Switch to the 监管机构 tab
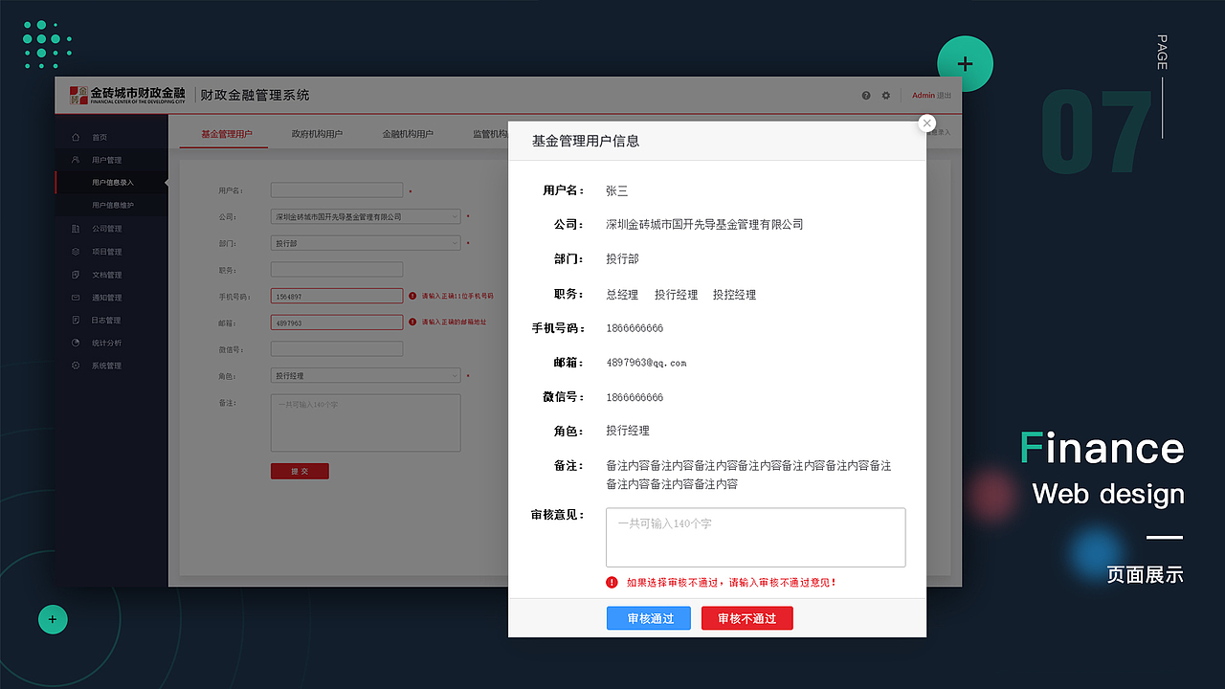Viewport: 1225px width, 689px height. pos(490,134)
